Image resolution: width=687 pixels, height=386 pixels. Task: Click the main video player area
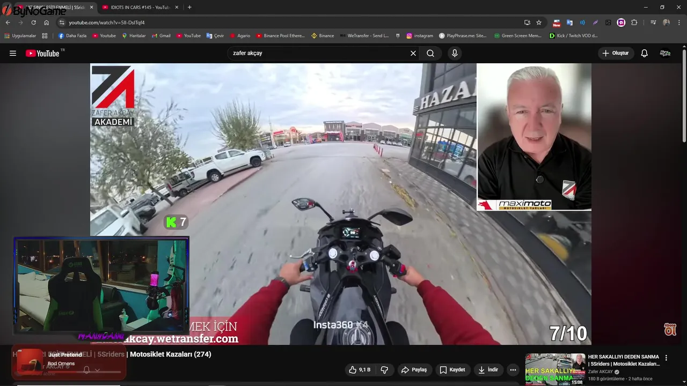(341, 204)
